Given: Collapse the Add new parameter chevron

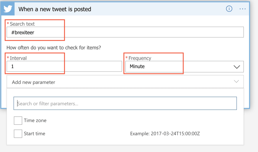Looking at the screenshot, I should [x=236, y=81].
